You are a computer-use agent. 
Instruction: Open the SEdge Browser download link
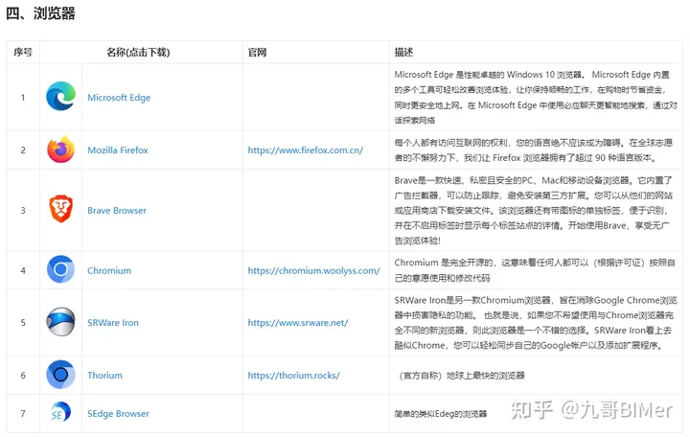(118, 414)
